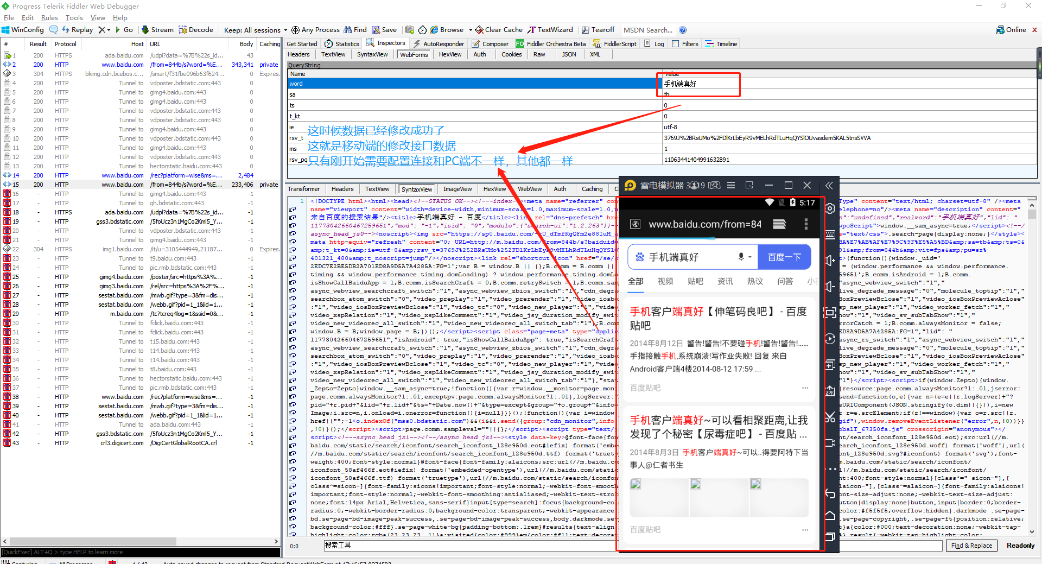Screen dimensions: 1042x564
Task: Click Browse in the toolbar
Action: pos(447,30)
